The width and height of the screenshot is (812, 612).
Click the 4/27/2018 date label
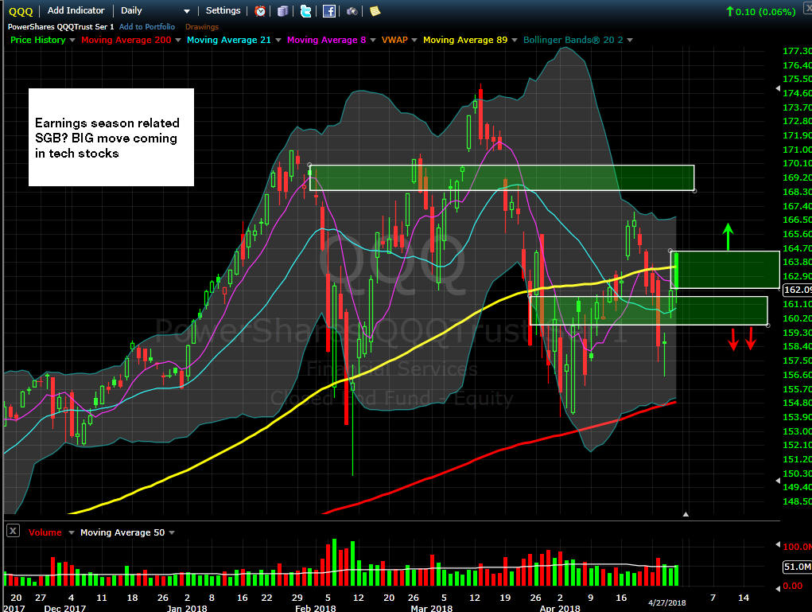[x=667, y=602]
